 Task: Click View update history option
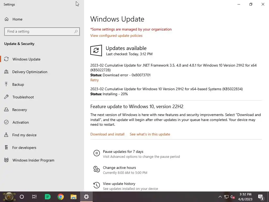[119, 184]
